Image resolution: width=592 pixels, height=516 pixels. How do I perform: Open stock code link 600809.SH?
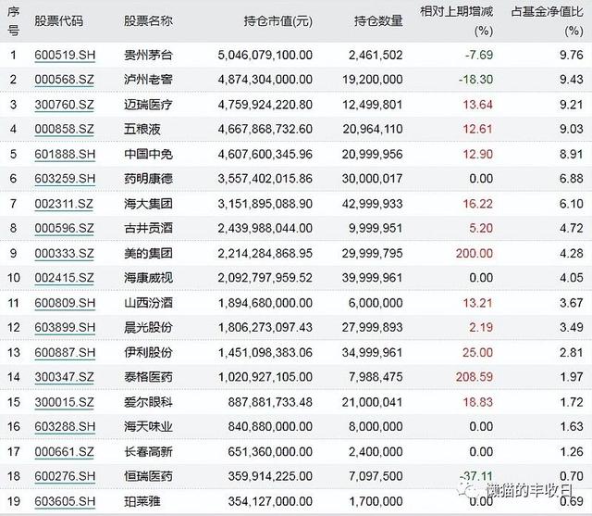tap(65, 303)
